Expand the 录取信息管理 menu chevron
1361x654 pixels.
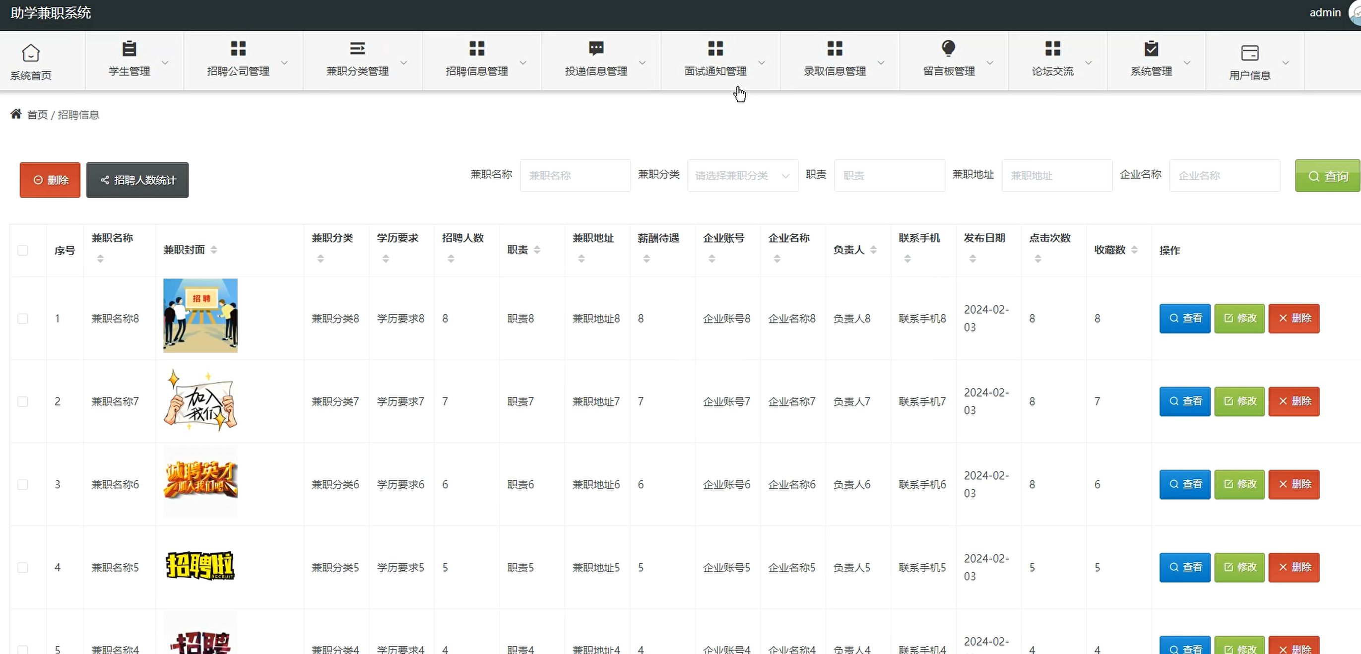[x=882, y=63]
